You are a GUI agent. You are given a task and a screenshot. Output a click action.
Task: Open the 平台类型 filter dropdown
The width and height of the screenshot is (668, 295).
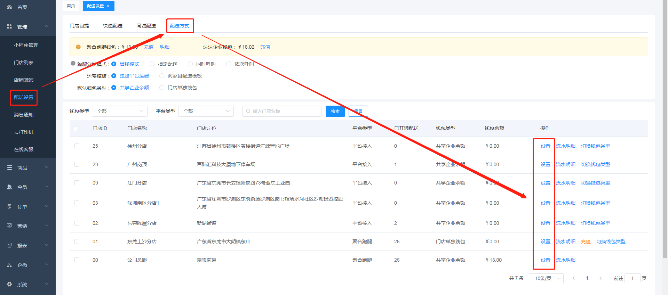tap(206, 111)
